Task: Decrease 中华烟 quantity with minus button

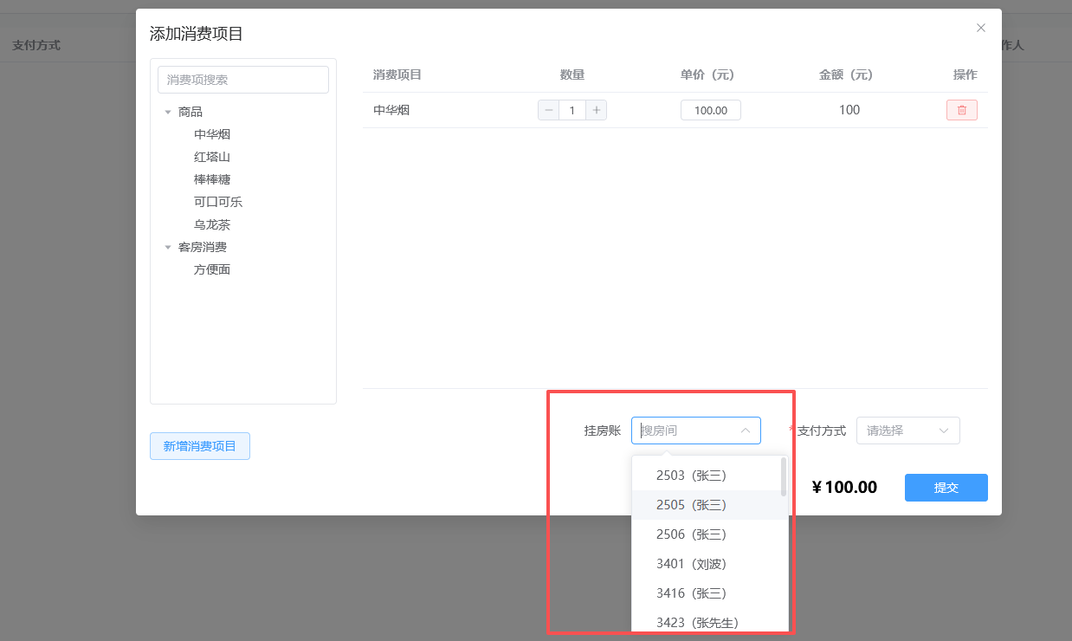Action: click(549, 110)
